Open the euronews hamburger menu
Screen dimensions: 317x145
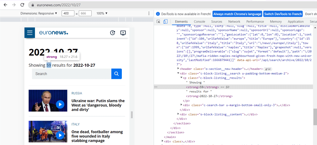pyautogui.click(x=30, y=33)
